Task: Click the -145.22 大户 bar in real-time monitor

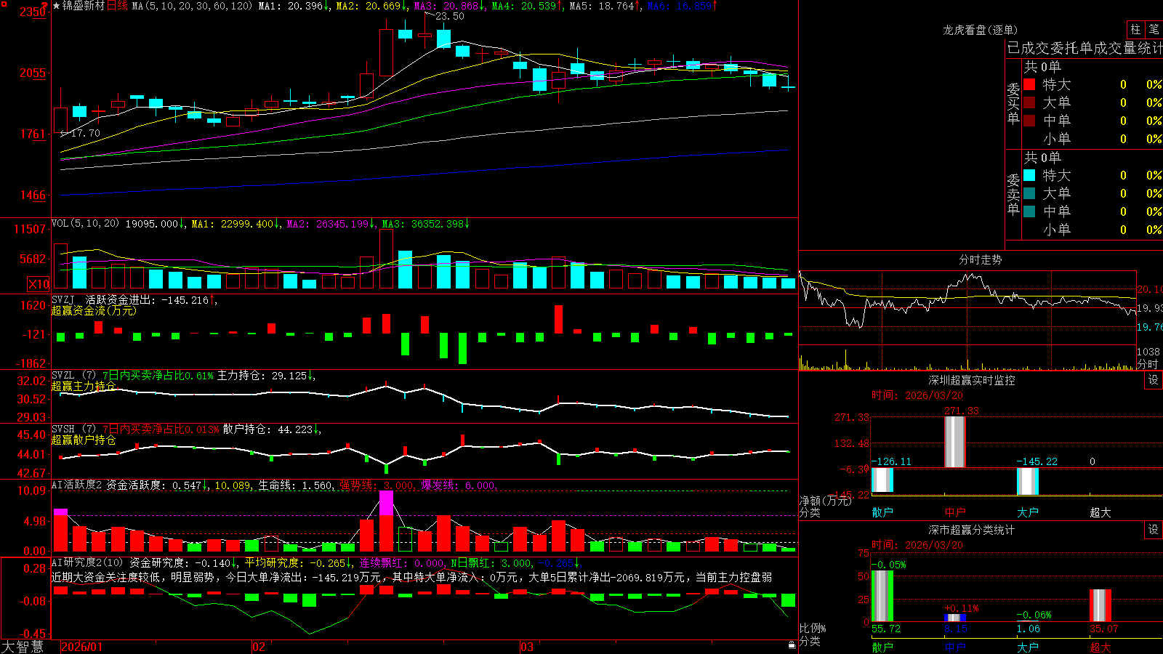Action: tap(1028, 481)
